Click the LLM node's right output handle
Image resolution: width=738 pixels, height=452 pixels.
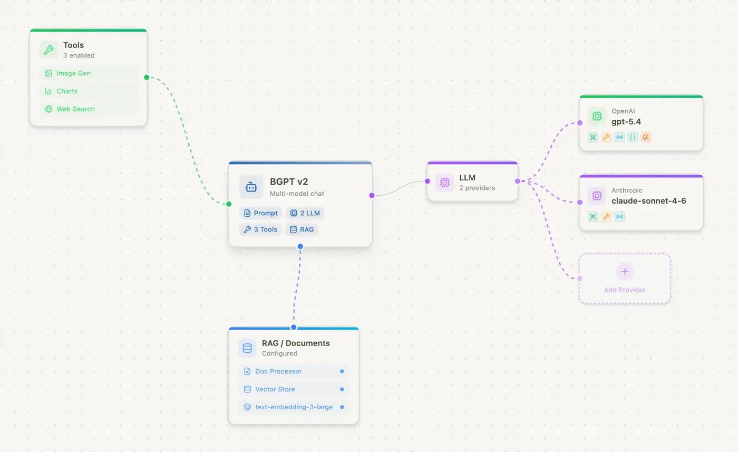pyautogui.click(x=518, y=181)
